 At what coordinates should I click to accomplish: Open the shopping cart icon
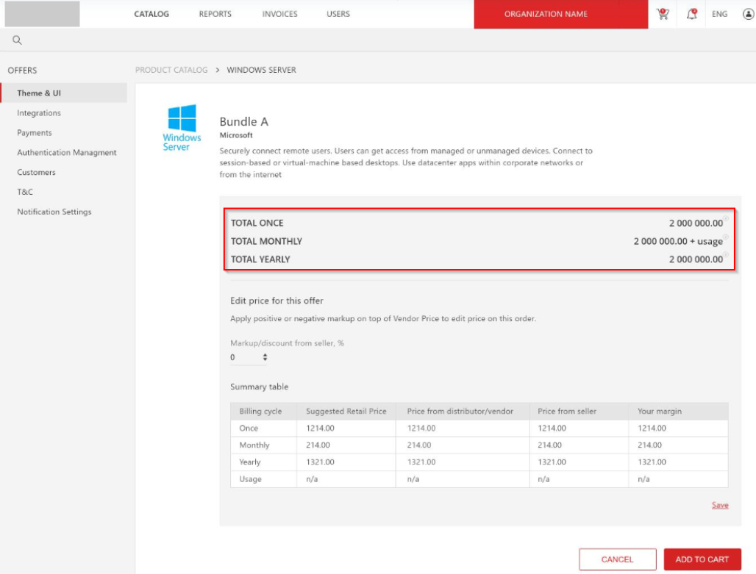(663, 14)
